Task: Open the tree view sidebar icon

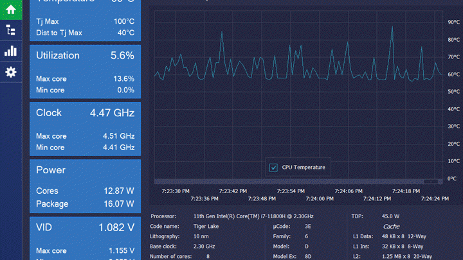Action: click(11, 30)
